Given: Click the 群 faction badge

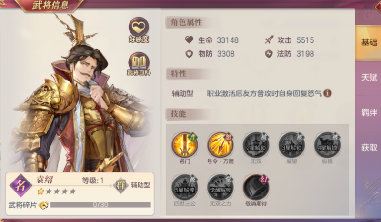Looking at the screenshot, I should pyautogui.click(x=121, y=185).
